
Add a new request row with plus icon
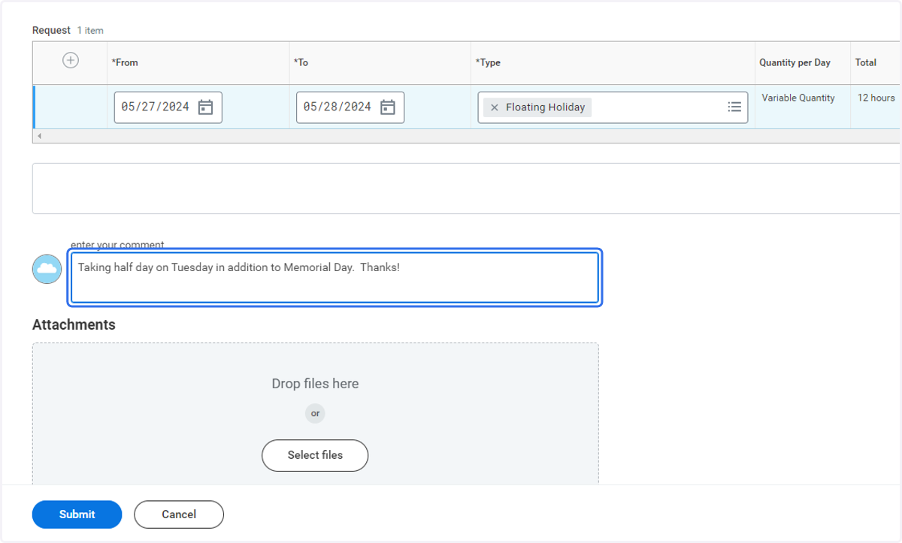coord(71,61)
